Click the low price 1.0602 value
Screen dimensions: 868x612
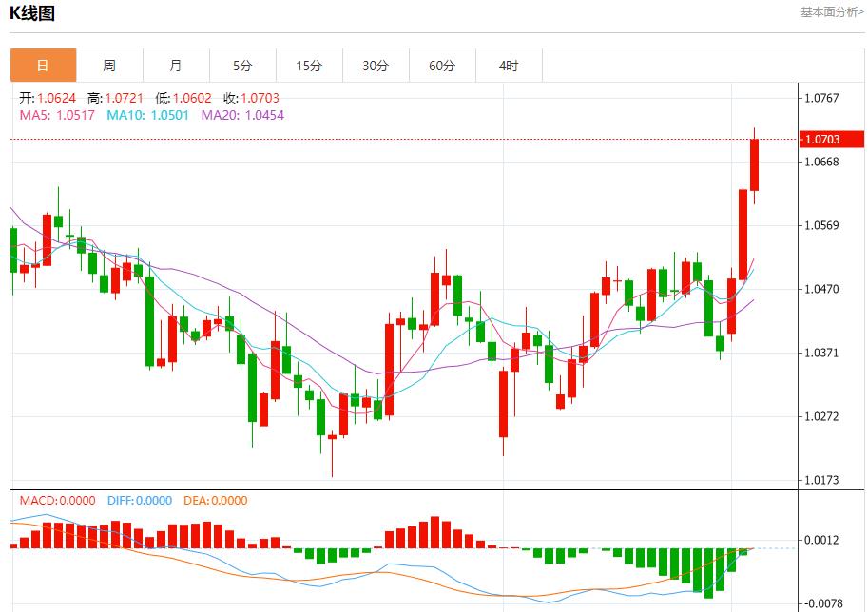coord(192,99)
